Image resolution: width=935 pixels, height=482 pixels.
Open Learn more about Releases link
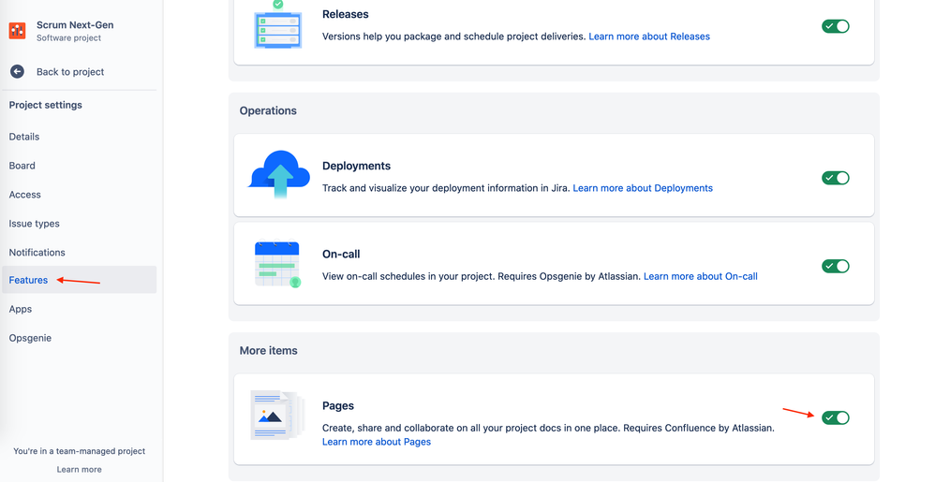[x=649, y=37]
